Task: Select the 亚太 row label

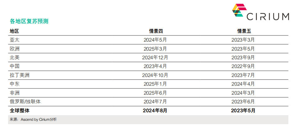Action: click(x=15, y=40)
